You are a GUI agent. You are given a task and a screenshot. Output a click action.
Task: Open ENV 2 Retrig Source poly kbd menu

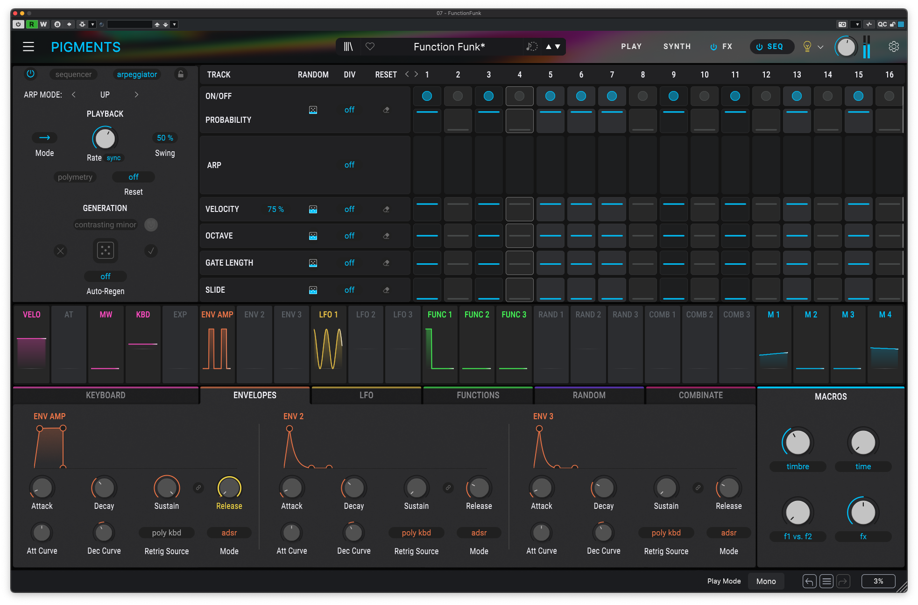pos(416,533)
